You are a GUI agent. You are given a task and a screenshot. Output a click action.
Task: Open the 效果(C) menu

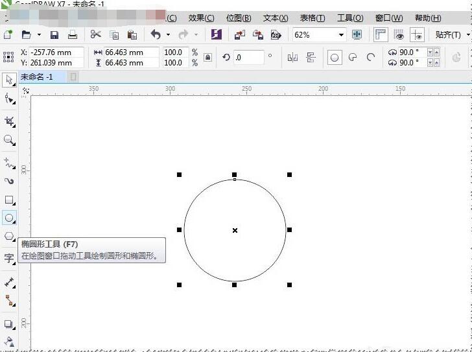pos(201,18)
